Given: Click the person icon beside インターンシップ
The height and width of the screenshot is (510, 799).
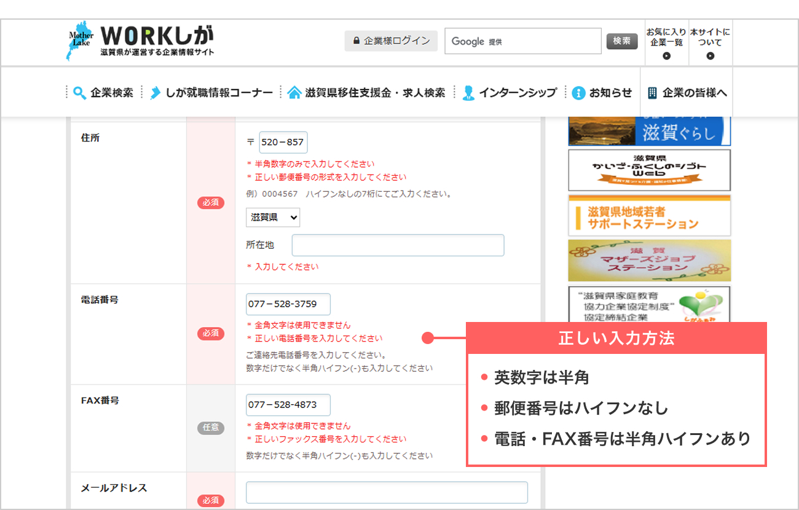Looking at the screenshot, I should [468, 93].
